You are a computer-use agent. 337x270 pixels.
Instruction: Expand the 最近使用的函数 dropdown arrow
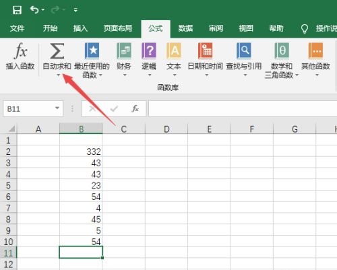[100, 75]
